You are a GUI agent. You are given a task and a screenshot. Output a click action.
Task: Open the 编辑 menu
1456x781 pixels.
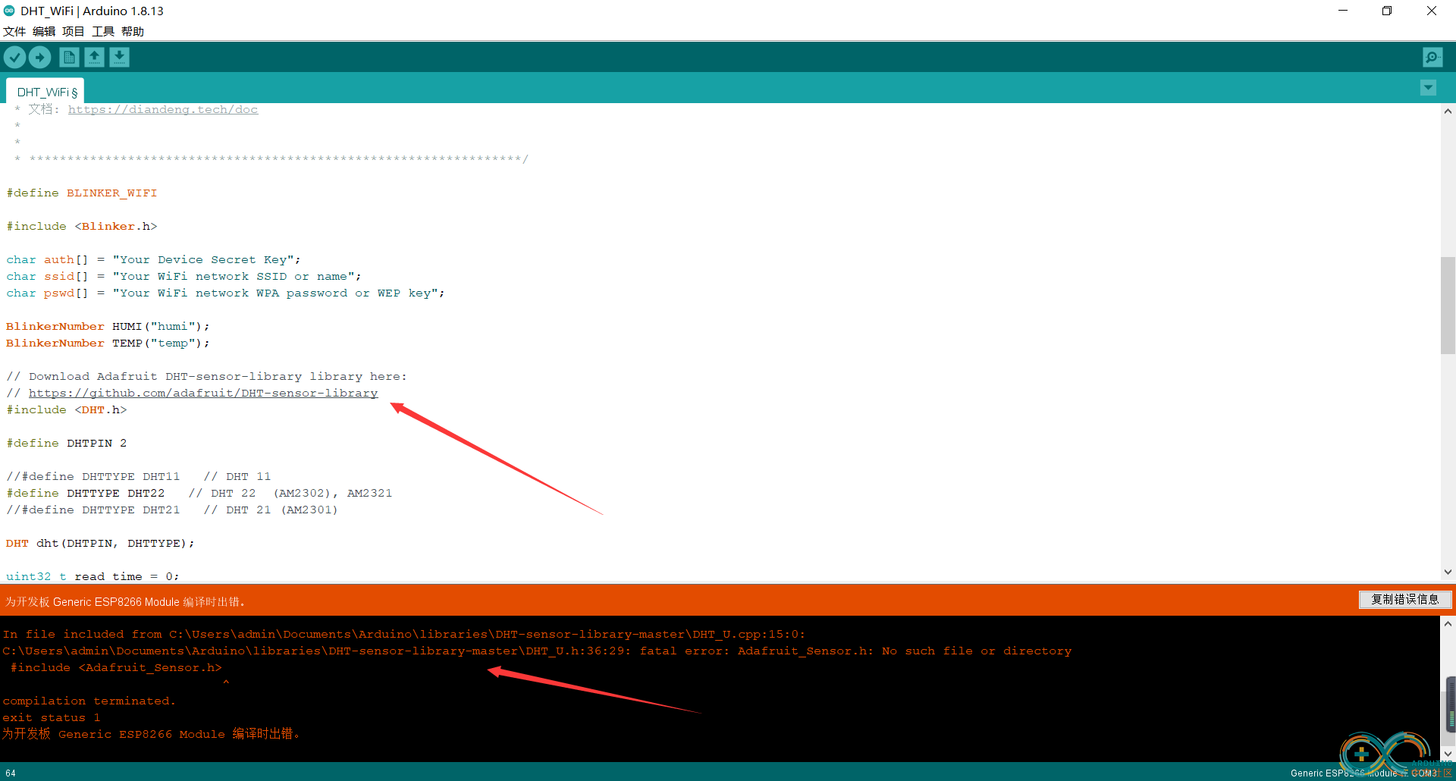44,31
